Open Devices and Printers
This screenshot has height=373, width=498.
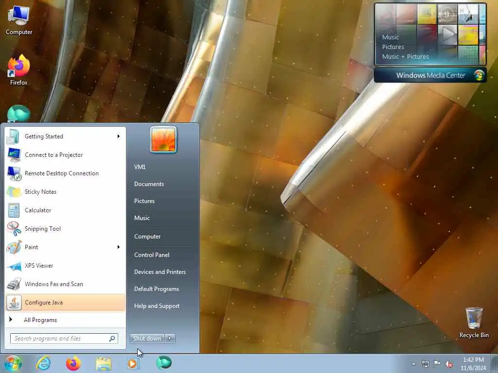click(x=160, y=272)
